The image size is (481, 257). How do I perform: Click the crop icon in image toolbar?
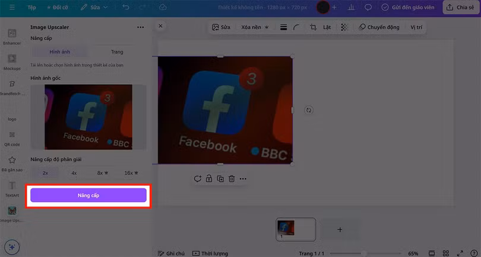coord(313,27)
